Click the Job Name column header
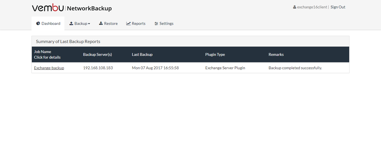 click(x=43, y=52)
